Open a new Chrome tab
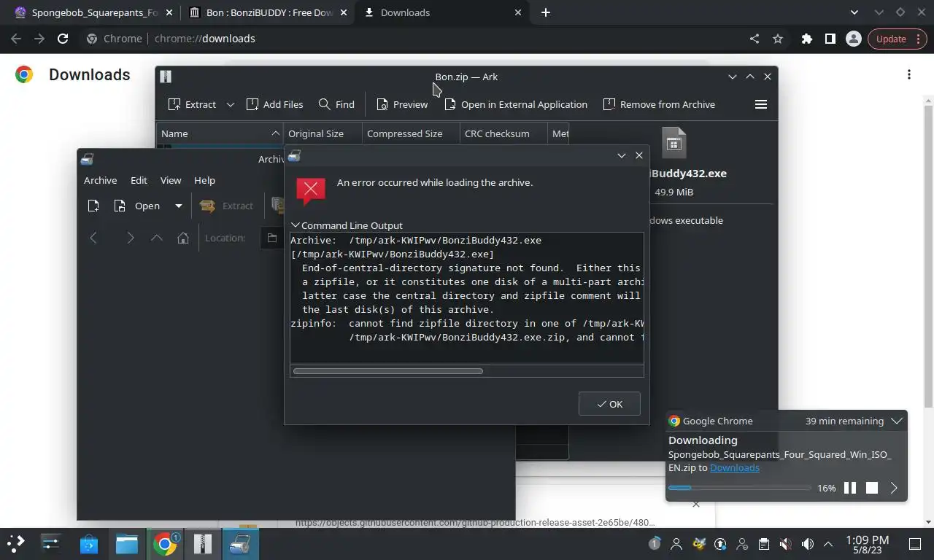 pos(546,12)
